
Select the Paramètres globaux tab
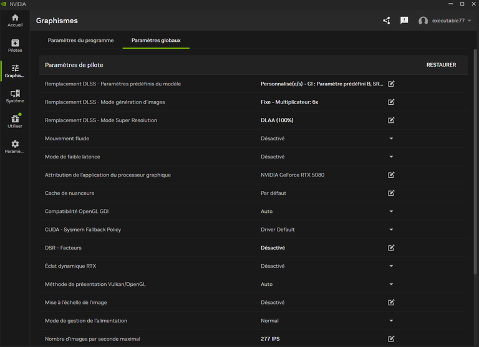[x=156, y=41]
